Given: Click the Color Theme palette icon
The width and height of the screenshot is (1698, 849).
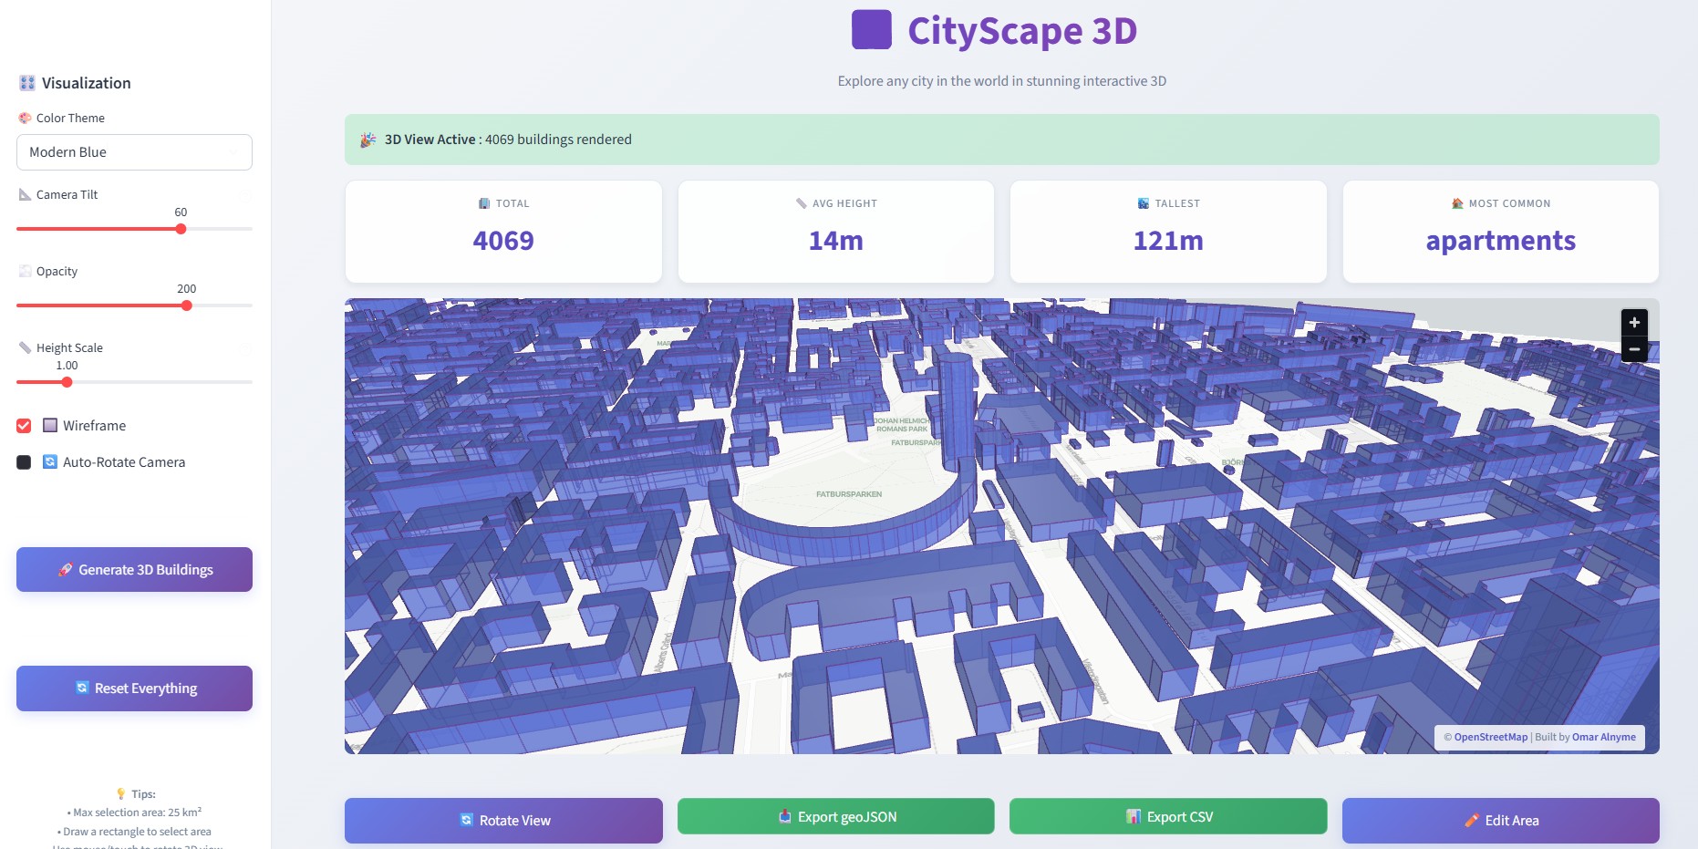Looking at the screenshot, I should coord(25,118).
